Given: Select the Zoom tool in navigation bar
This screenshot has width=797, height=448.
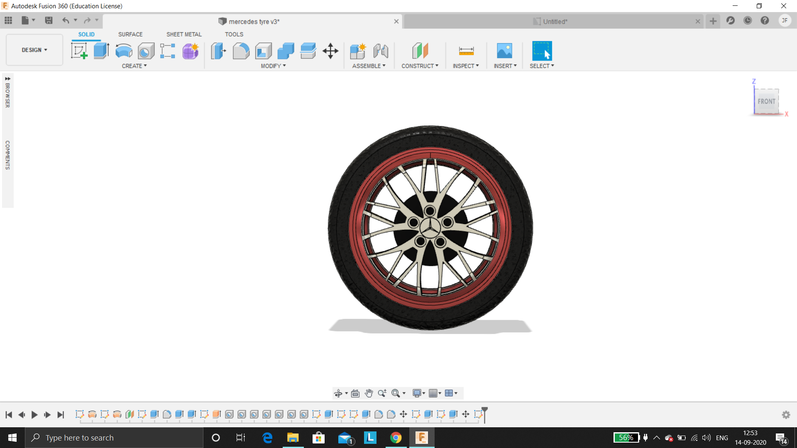Looking at the screenshot, I should pos(382,393).
